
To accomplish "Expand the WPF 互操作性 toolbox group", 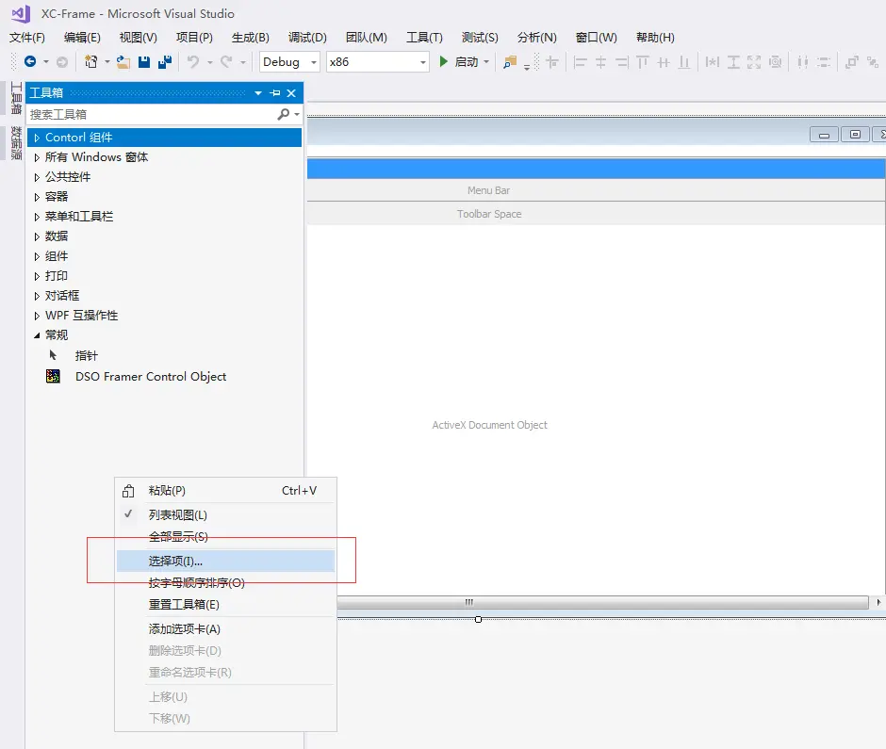I will click(37, 316).
